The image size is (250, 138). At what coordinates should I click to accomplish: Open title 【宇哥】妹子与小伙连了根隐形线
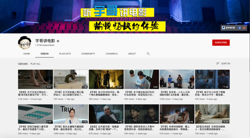pos(210,94)
